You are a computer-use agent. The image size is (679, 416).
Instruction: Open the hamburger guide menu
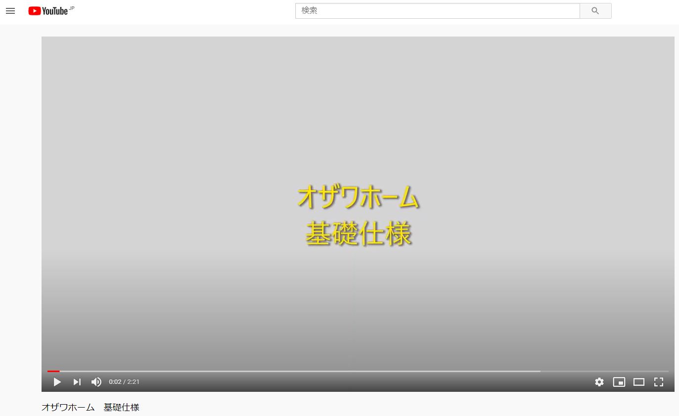pyautogui.click(x=10, y=11)
